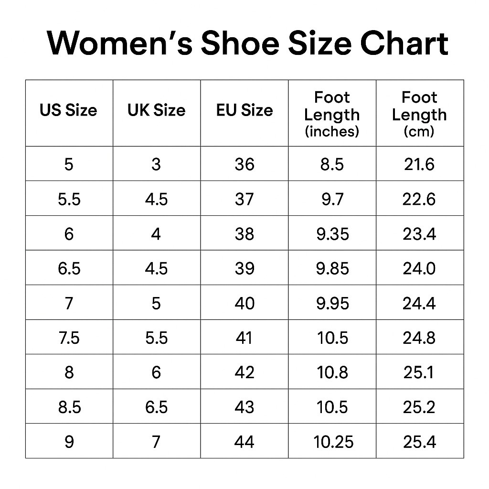Select the UK size 3 cell

point(156,164)
